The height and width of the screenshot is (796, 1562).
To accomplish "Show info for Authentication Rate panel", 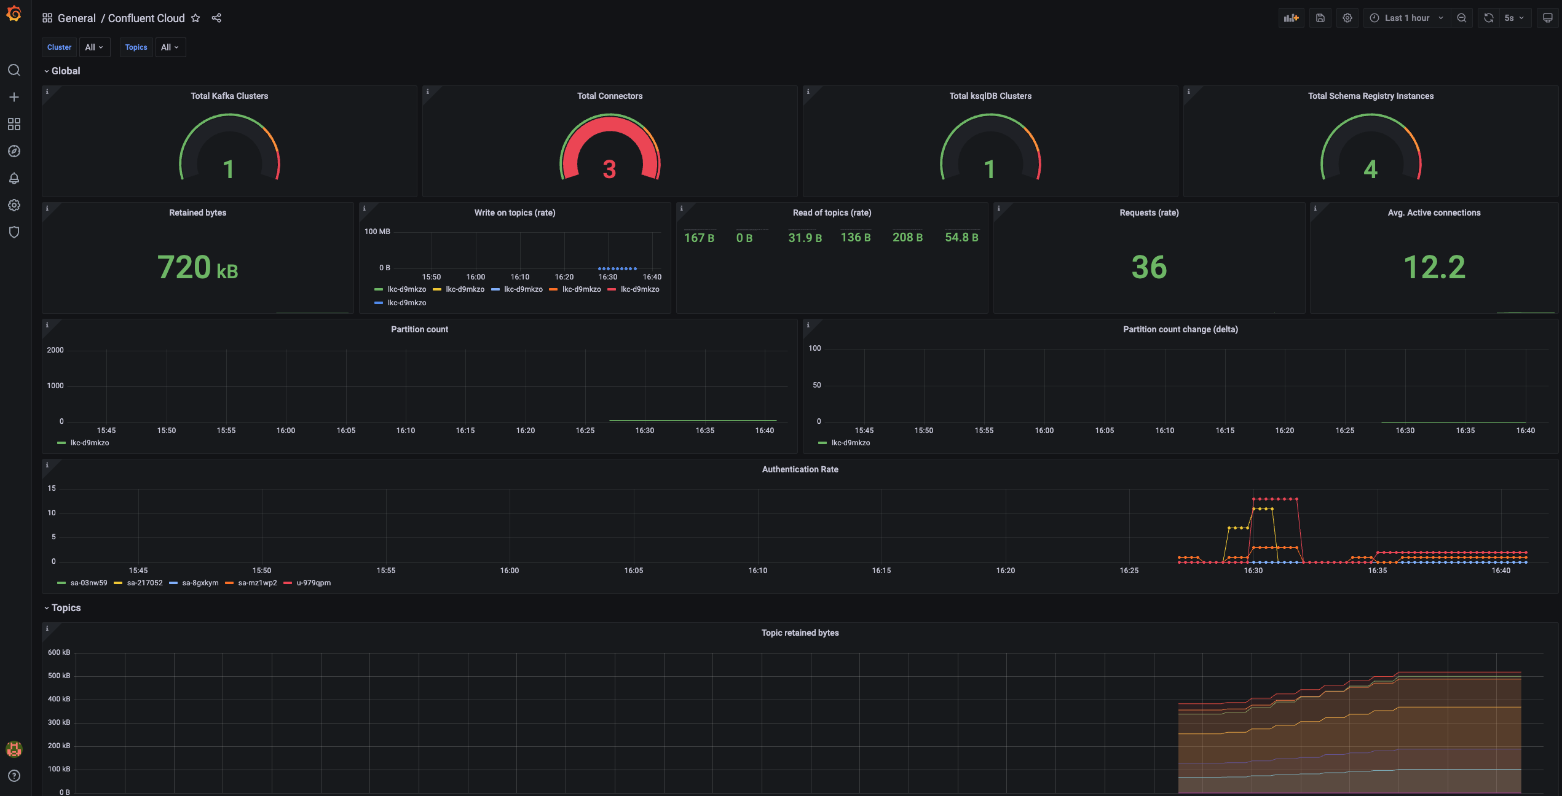I will pos(47,465).
